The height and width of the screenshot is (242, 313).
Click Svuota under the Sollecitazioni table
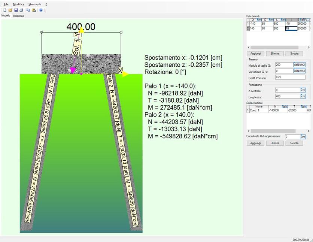[294, 143]
